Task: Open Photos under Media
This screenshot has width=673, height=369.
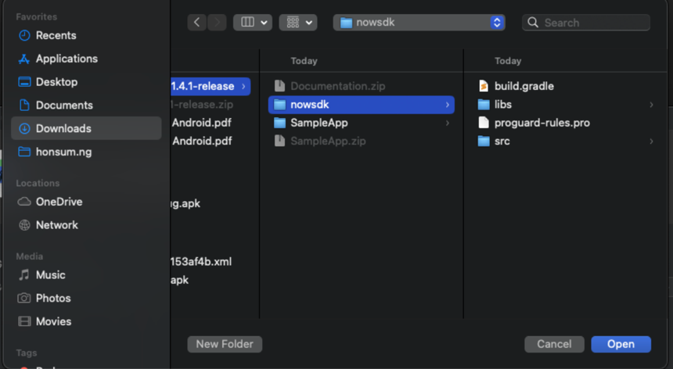Action: (x=86, y=298)
